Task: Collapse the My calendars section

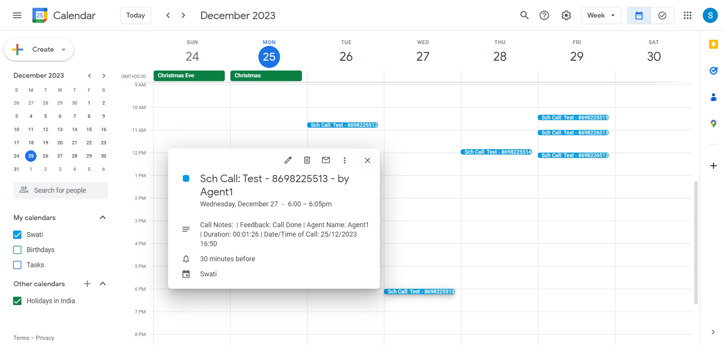Action: (x=103, y=218)
